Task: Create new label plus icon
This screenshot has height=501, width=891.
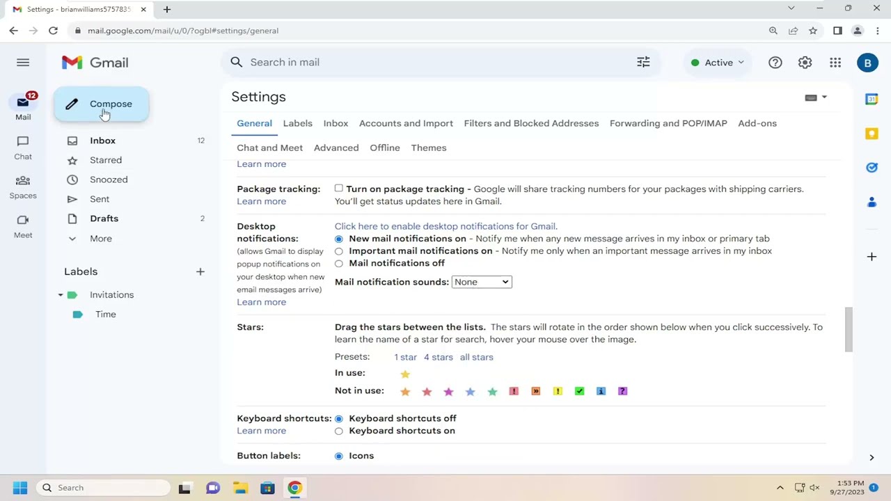Action: point(200,271)
